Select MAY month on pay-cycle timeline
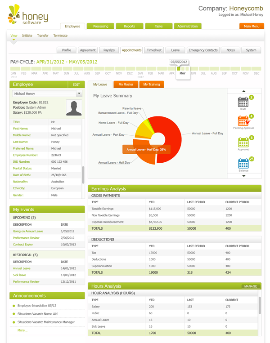This screenshot has width=270, height=343. pyautogui.click(x=182, y=73)
